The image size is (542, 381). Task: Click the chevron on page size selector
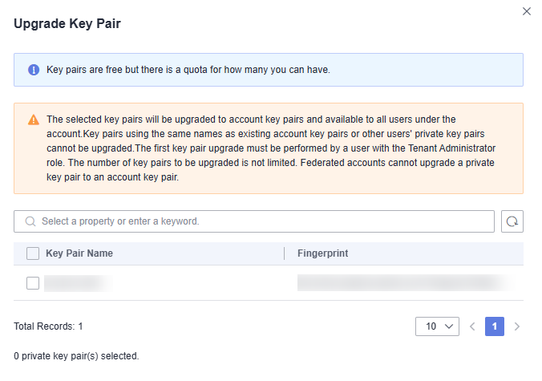[449, 326]
